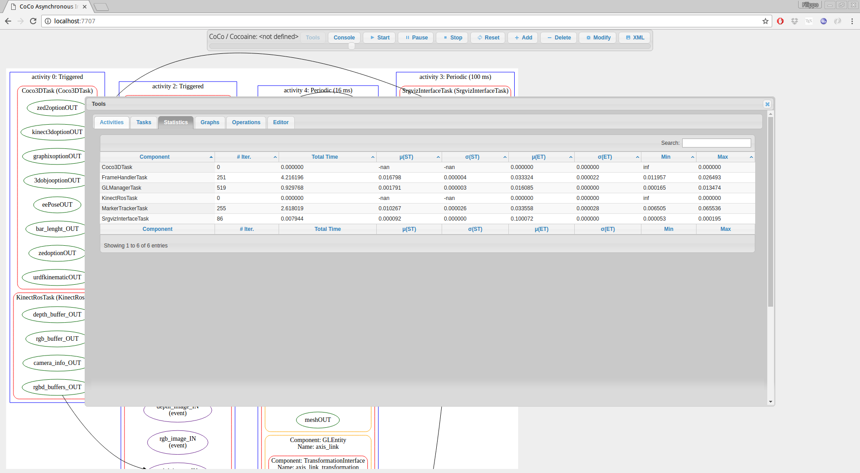Select the Coco3DTask table row
Image resolution: width=860 pixels, height=473 pixels.
coord(427,167)
